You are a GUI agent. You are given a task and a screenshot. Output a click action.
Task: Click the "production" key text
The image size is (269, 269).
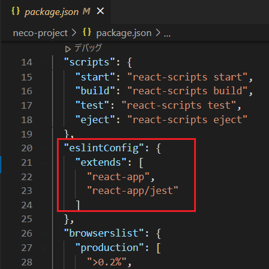tap(110, 247)
